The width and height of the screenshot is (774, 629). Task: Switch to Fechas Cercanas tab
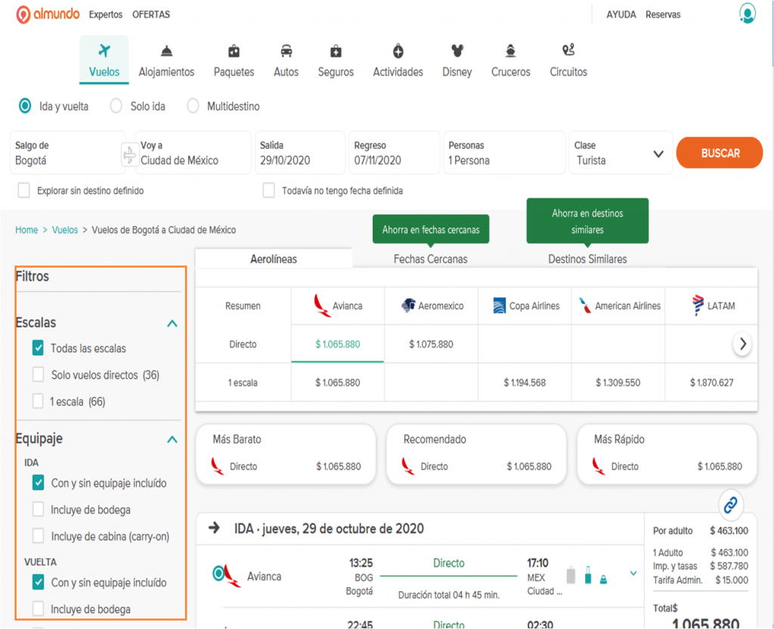point(430,259)
